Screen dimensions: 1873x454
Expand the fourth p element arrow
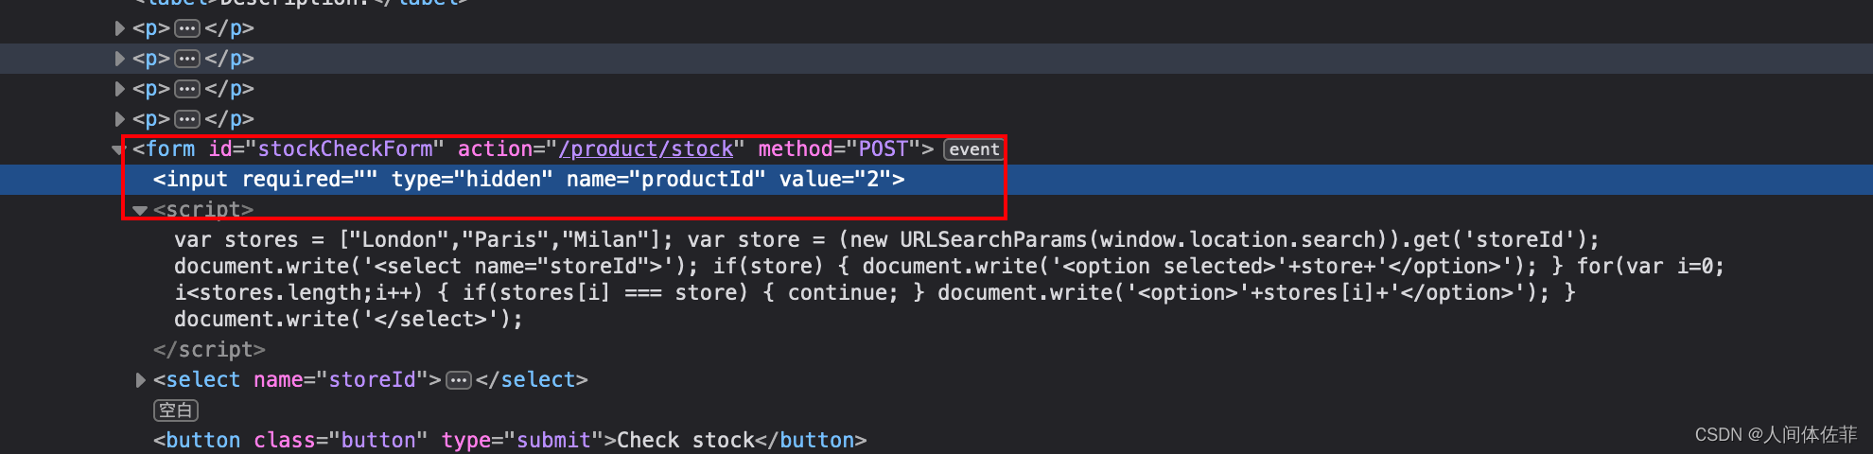click(x=119, y=119)
